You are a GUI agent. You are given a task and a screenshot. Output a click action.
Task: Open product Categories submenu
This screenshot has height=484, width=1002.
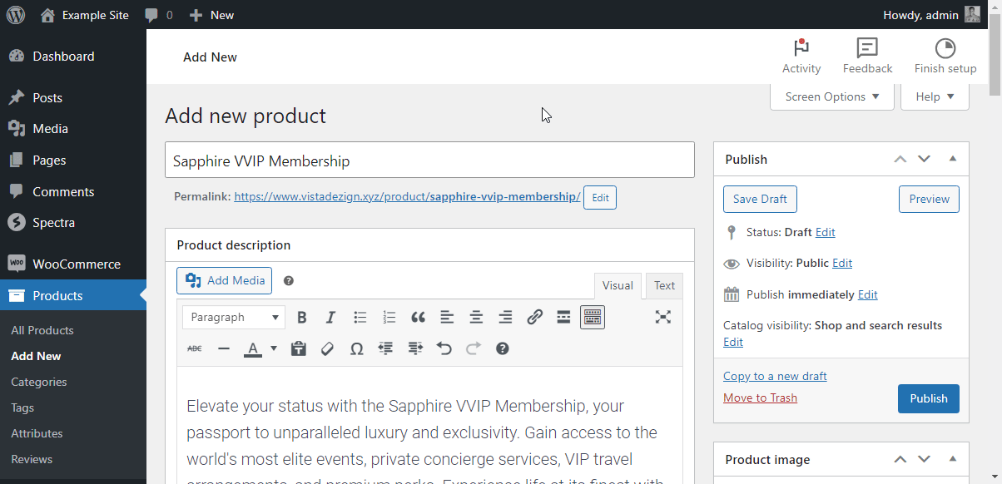point(39,382)
